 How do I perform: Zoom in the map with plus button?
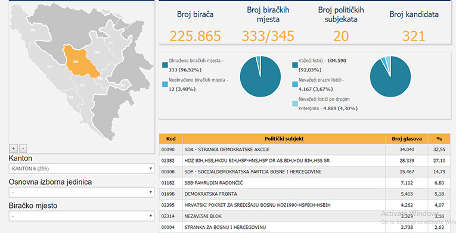(x=13, y=148)
